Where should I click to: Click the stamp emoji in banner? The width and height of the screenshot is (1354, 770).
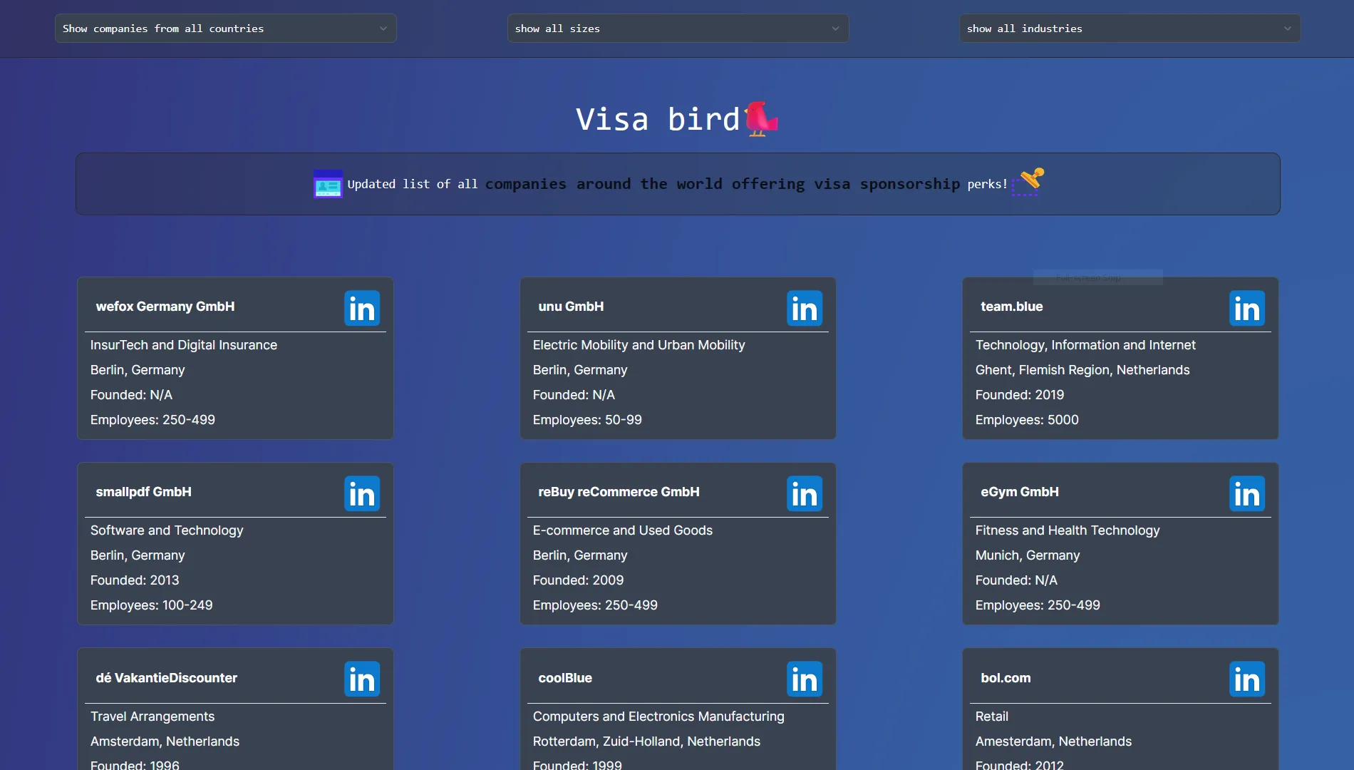click(x=1028, y=182)
